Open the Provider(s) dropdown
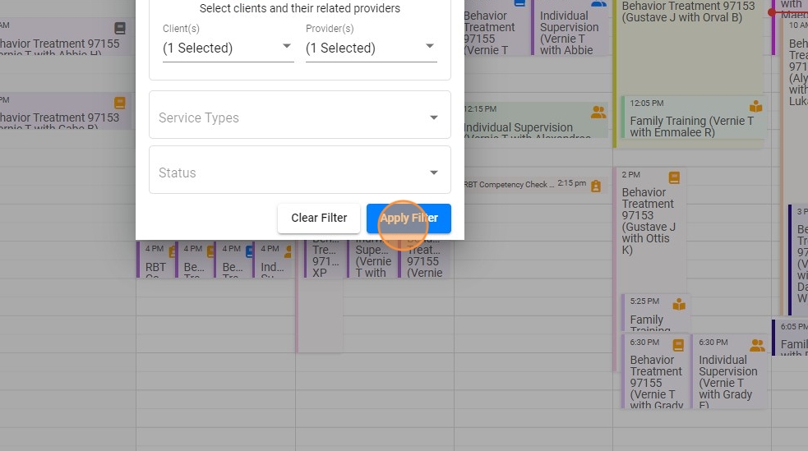 pyautogui.click(x=371, y=48)
